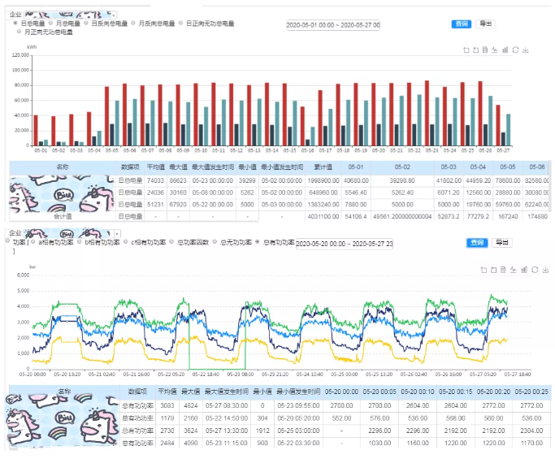Click the lower 导出 export button
Image resolution: width=555 pixels, height=459 pixels.
(501, 242)
